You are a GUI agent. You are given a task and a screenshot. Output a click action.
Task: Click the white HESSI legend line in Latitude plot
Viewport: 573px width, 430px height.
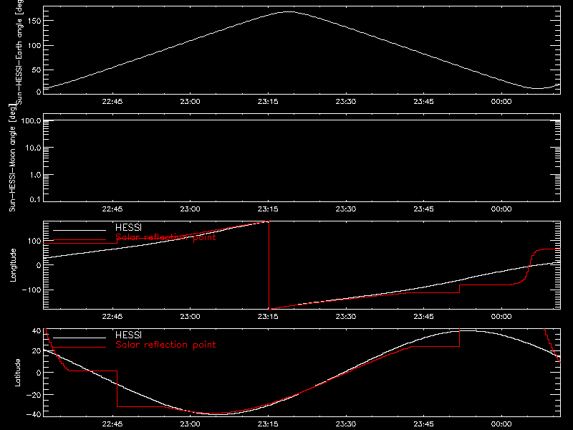pos(80,338)
